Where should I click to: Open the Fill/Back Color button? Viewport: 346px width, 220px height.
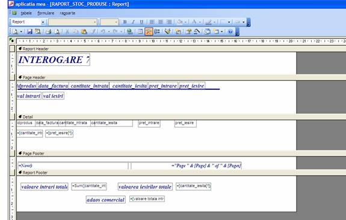(180, 22)
